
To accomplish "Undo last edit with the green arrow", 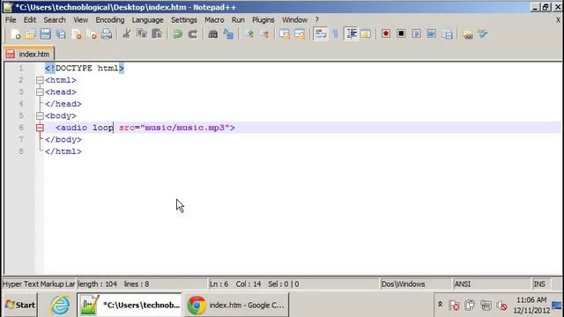I will click(x=177, y=34).
